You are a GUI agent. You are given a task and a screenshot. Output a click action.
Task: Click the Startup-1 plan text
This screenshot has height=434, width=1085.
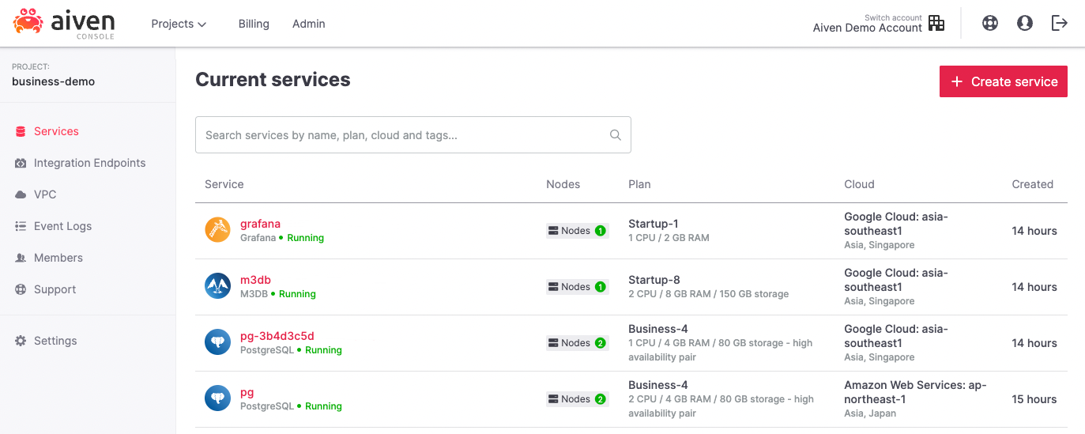pyautogui.click(x=654, y=224)
